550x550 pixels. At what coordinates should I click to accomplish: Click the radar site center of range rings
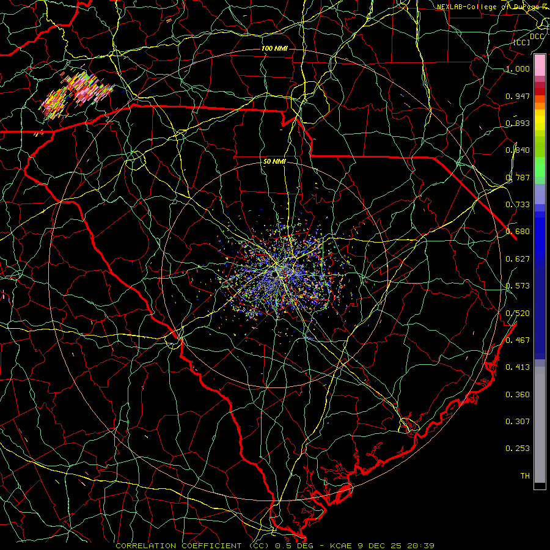point(275,274)
